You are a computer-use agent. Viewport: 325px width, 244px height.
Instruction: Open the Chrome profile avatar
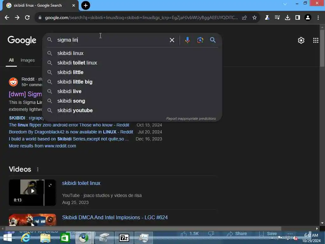[308, 18]
